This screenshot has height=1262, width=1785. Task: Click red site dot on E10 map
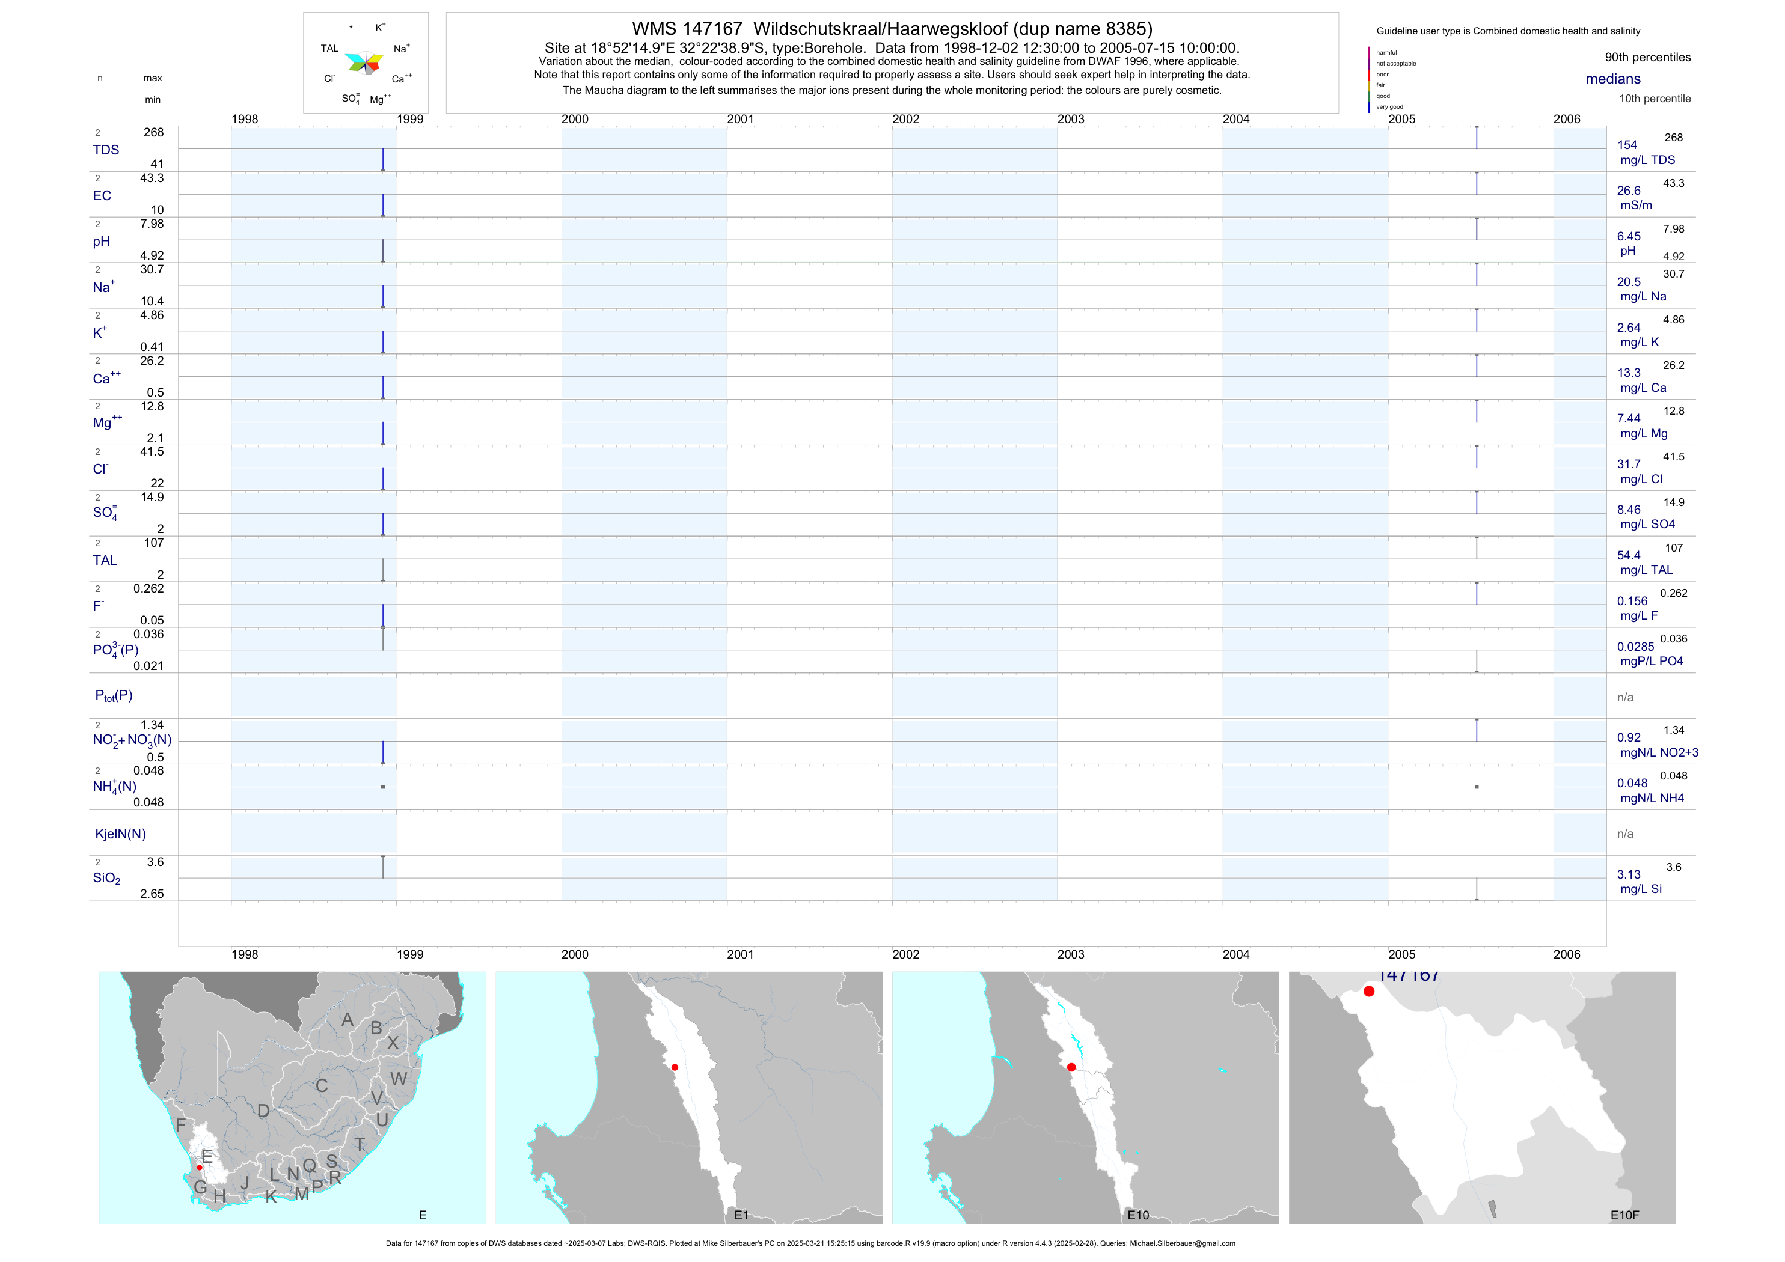pyautogui.click(x=1071, y=1067)
